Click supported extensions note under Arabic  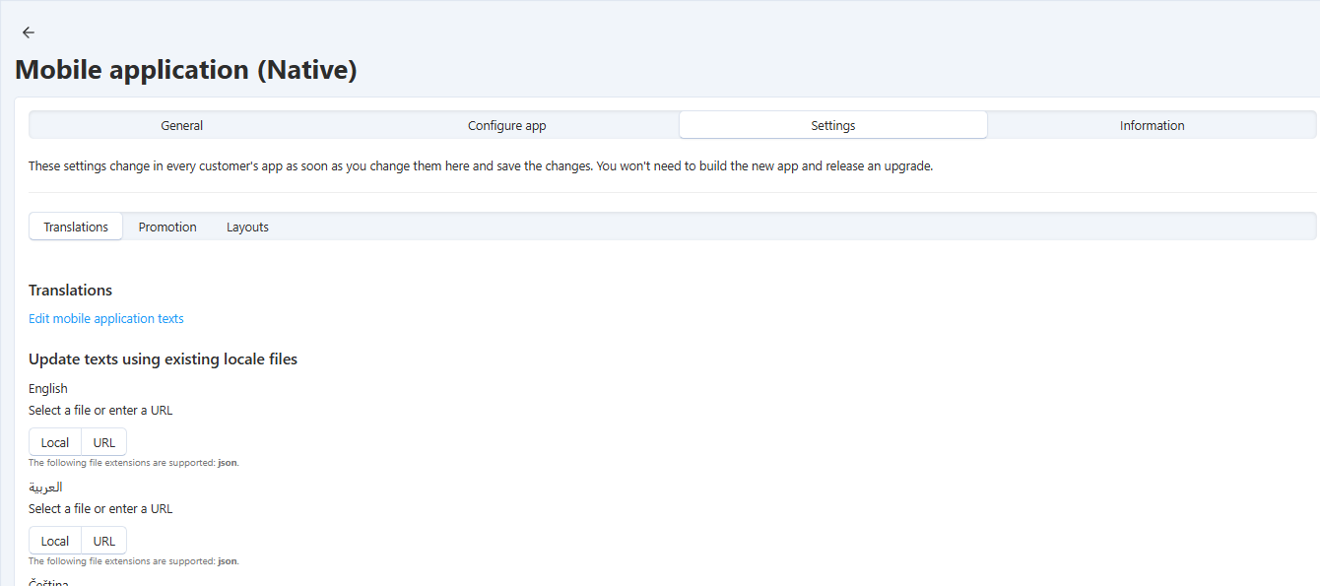(x=134, y=561)
